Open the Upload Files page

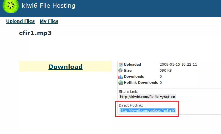[20, 21]
